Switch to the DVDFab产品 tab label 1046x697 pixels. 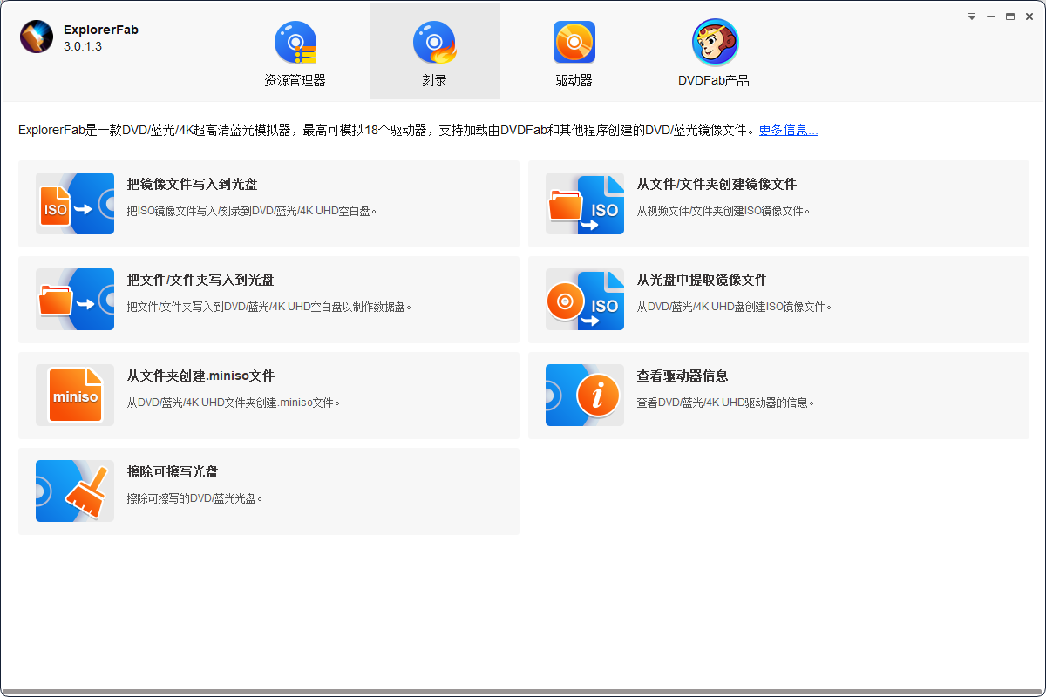(x=714, y=80)
